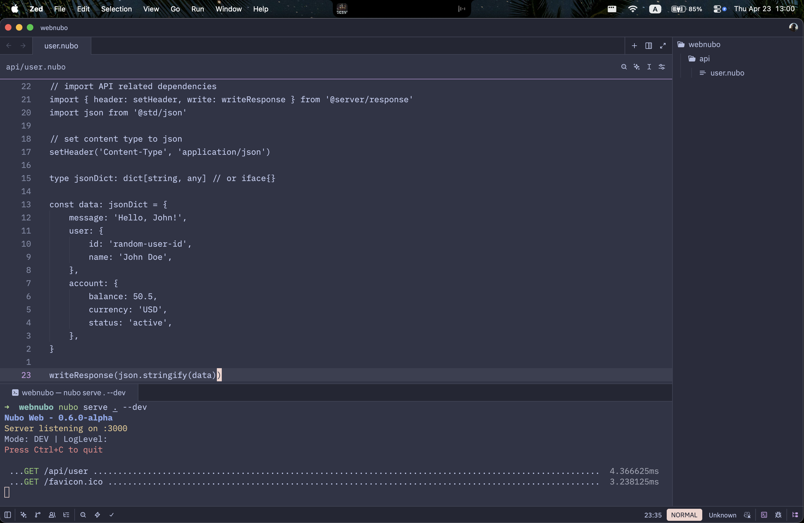Show the project panel with the bottom-right tree icon
Viewport: 804px width, 523px height.
tap(795, 515)
